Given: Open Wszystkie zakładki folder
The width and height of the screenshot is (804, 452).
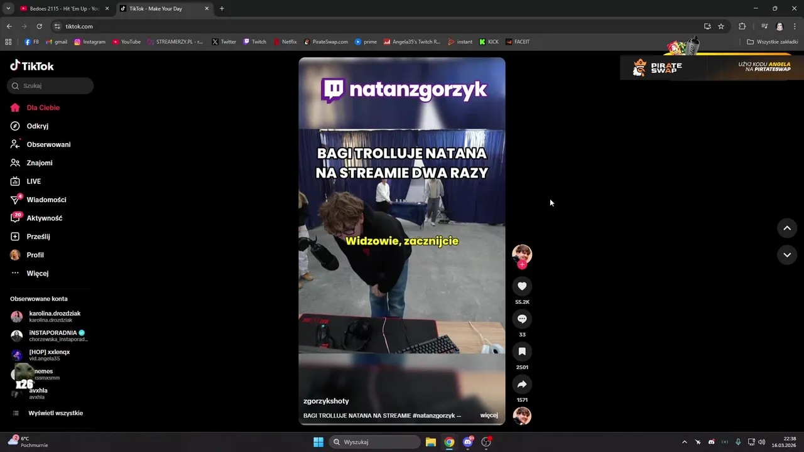Looking at the screenshot, I should (x=773, y=42).
